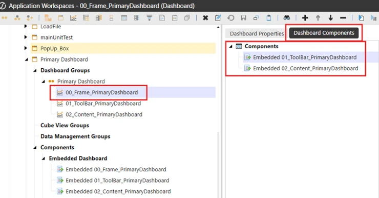Image resolution: width=379 pixels, height=198 pixels.
Task: Click the Primary Dashboard group label with orange dots
Action: [x=81, y=82]
